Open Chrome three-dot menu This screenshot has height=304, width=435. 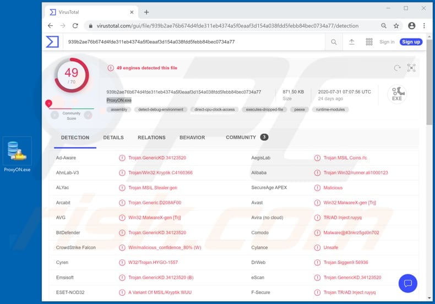[424, 26]
